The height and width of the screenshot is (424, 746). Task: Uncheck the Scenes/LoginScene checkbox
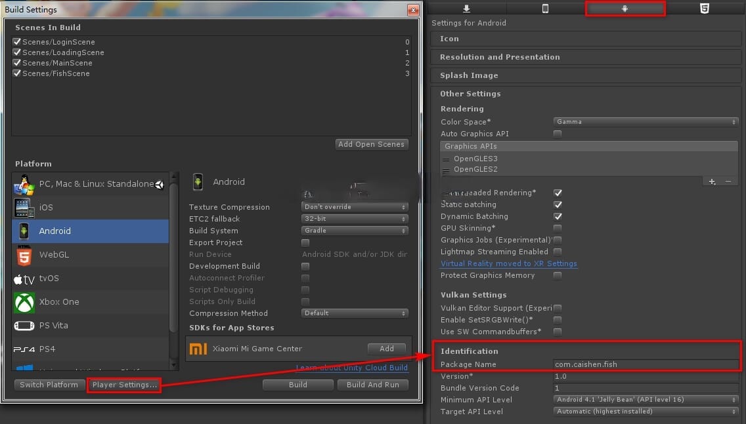[16, 42]
